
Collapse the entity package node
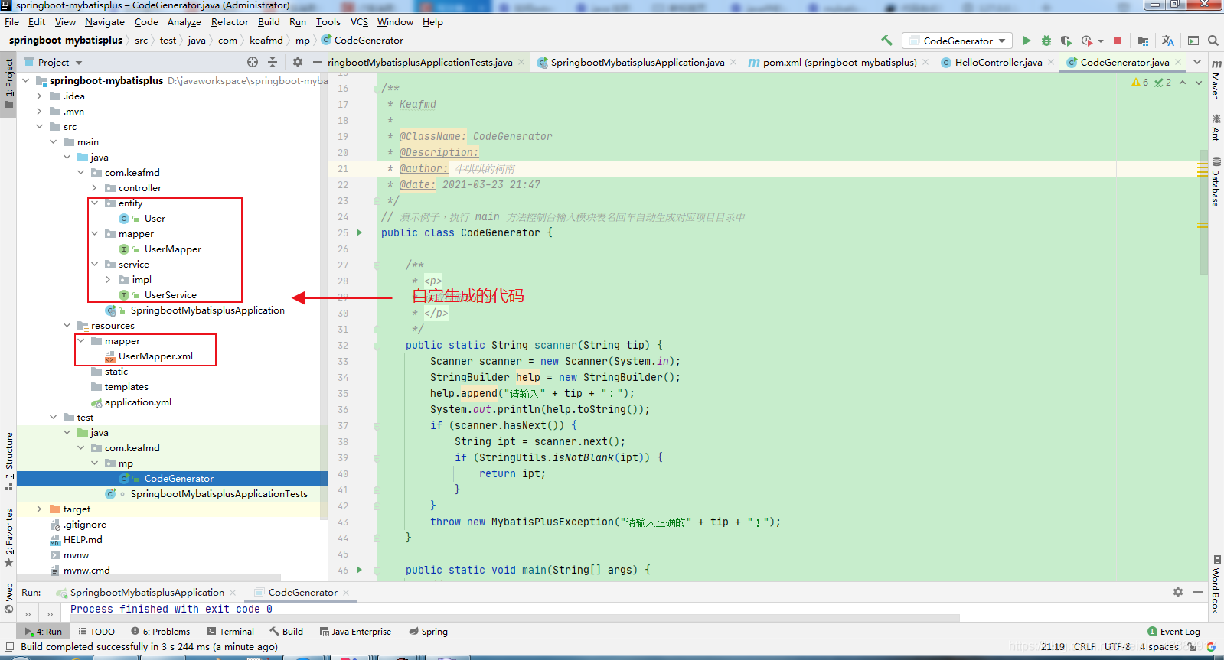click(x=95, y=203)
